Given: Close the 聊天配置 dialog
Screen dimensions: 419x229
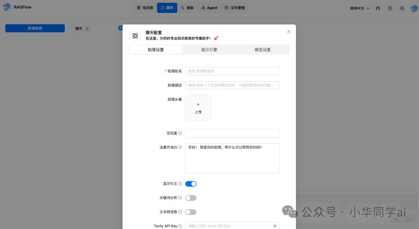Looking at the screenshot, I should 289,31.
